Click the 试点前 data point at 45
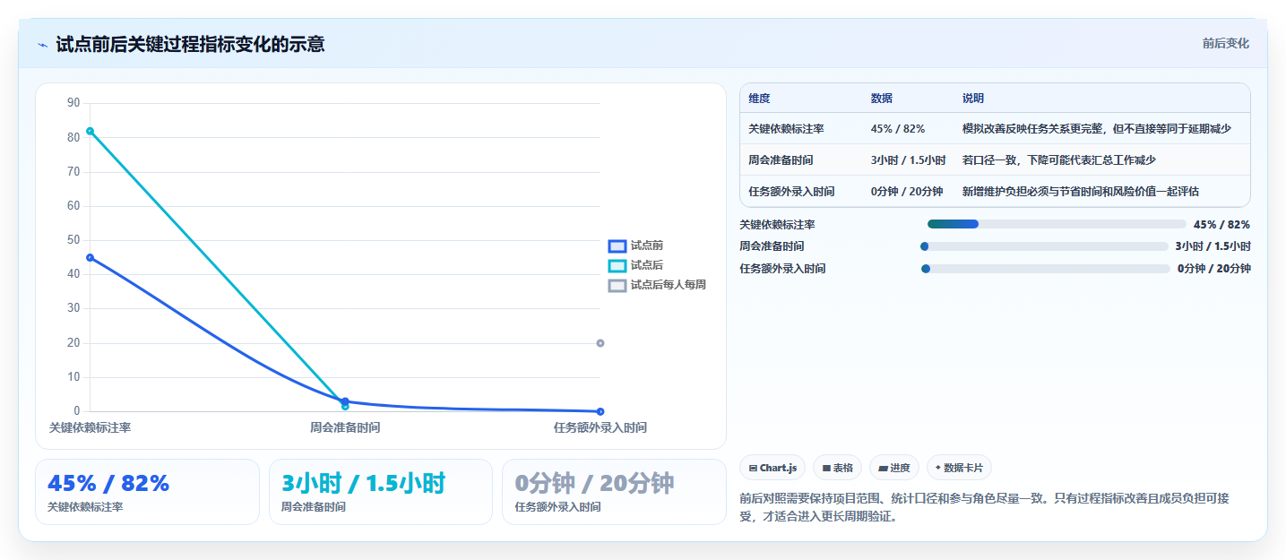1286x560 pixels. tap(90, 257)
